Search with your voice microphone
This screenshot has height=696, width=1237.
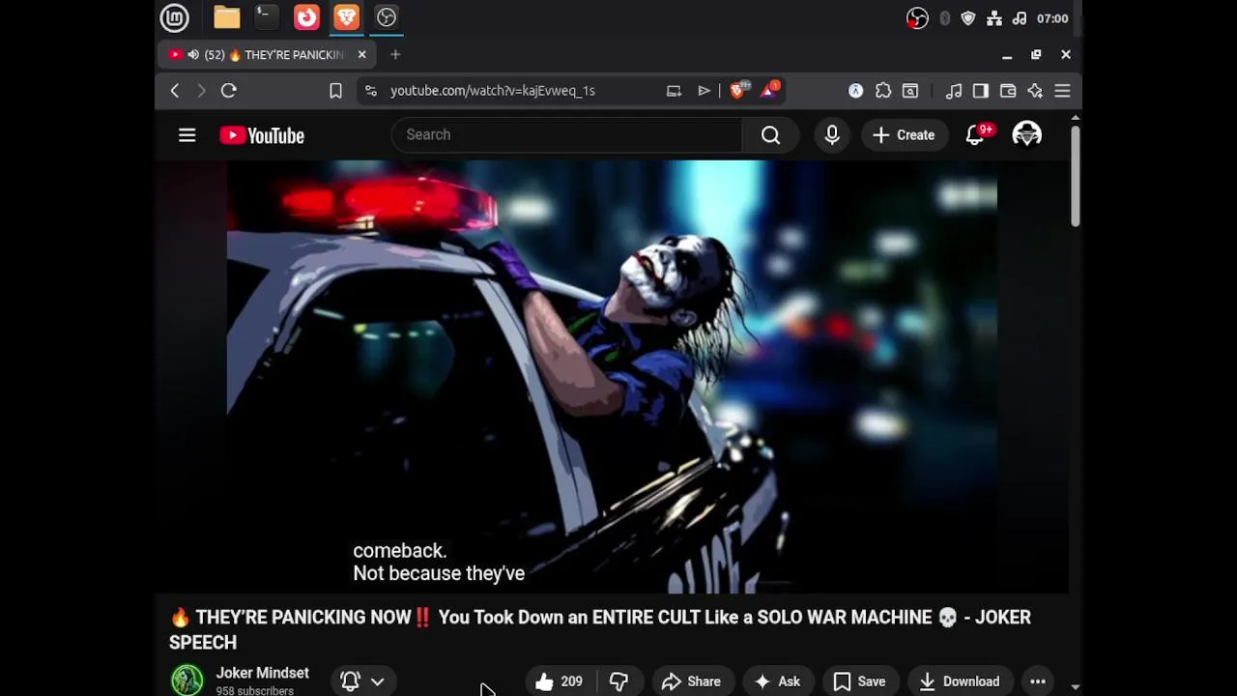(x=832, y=135)
